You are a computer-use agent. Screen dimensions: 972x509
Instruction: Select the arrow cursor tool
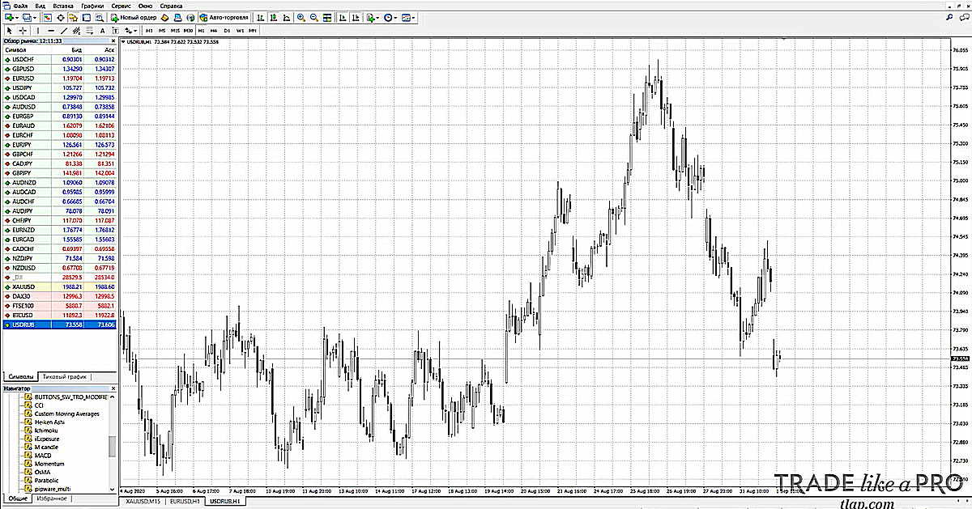(9, 31)
